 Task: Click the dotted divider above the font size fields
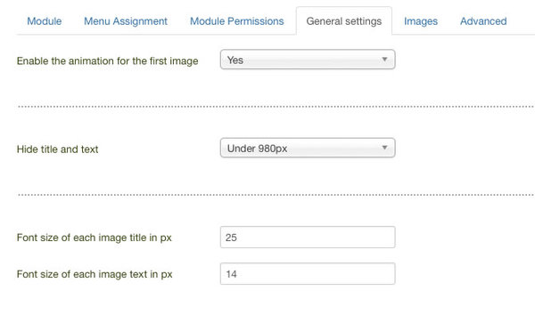[276, 195]
